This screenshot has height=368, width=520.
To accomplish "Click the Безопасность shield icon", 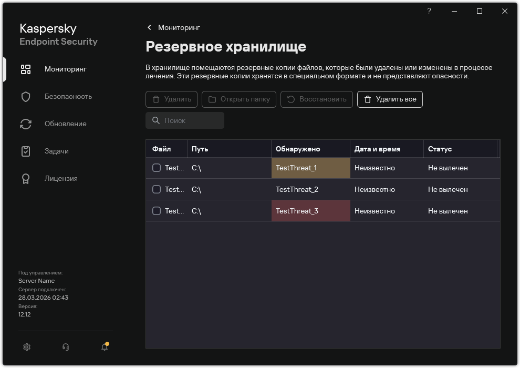I will 26,97.
